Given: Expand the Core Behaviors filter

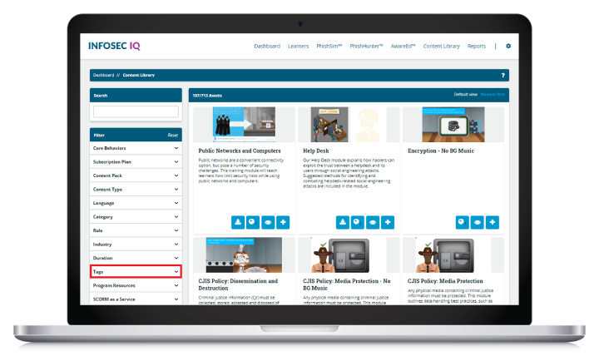Looking at the screenshot, I should (x=136, y=147).
